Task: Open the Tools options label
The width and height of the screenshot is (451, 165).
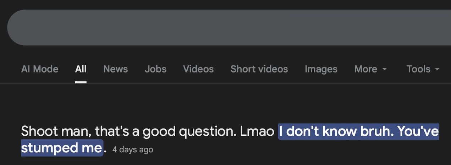Action: point(418,69)
